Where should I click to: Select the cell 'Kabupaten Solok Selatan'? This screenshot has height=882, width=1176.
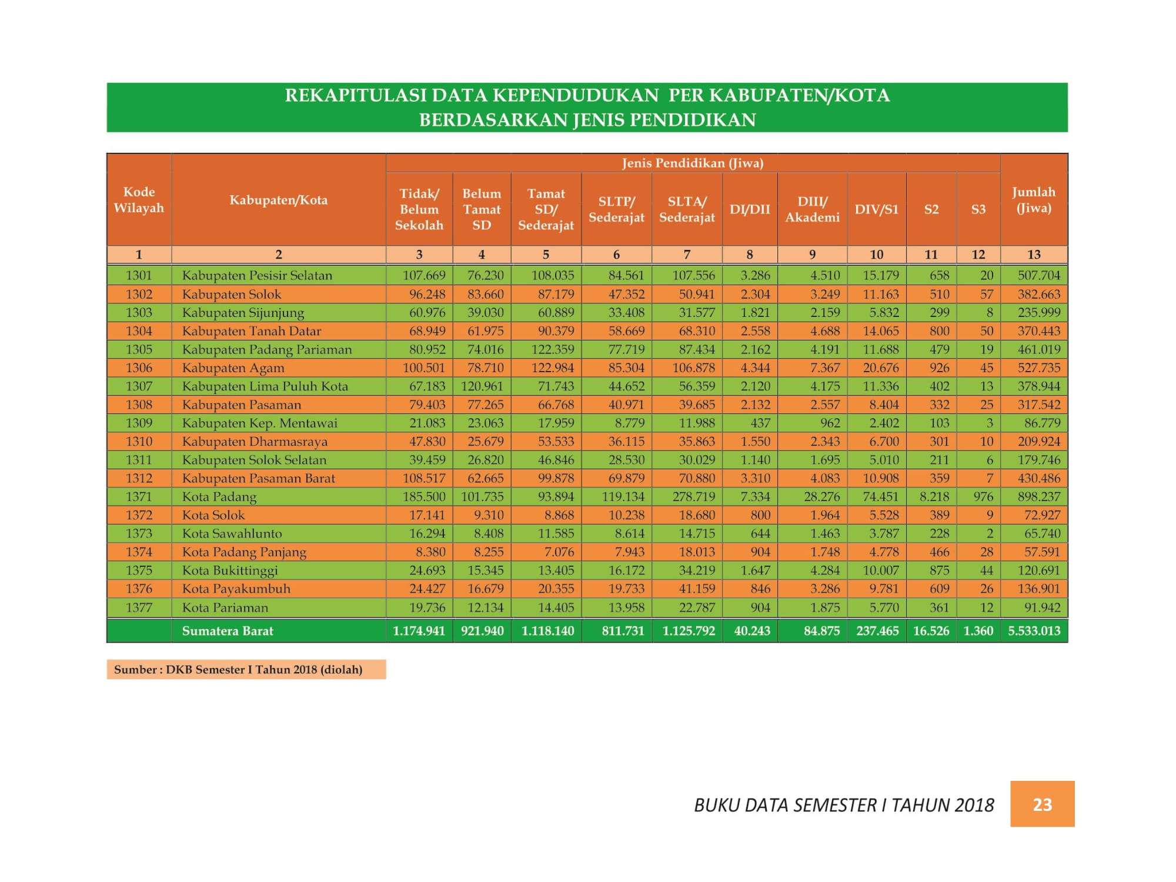pos(278,460)
